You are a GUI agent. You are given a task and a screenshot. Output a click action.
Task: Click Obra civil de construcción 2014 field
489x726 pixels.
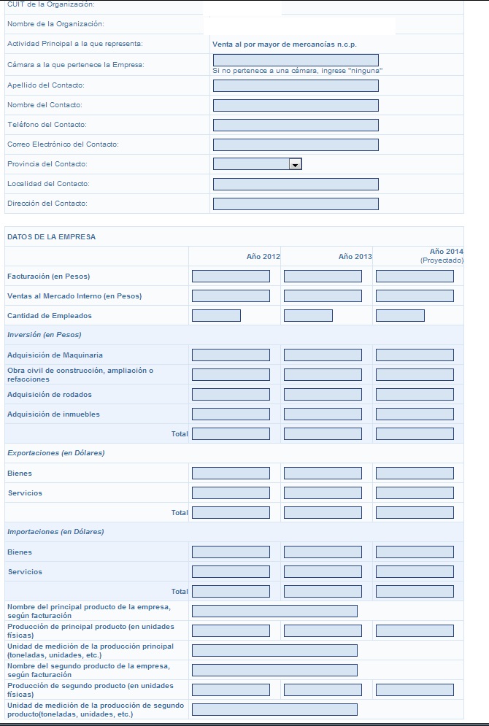(x=415, y=374)
